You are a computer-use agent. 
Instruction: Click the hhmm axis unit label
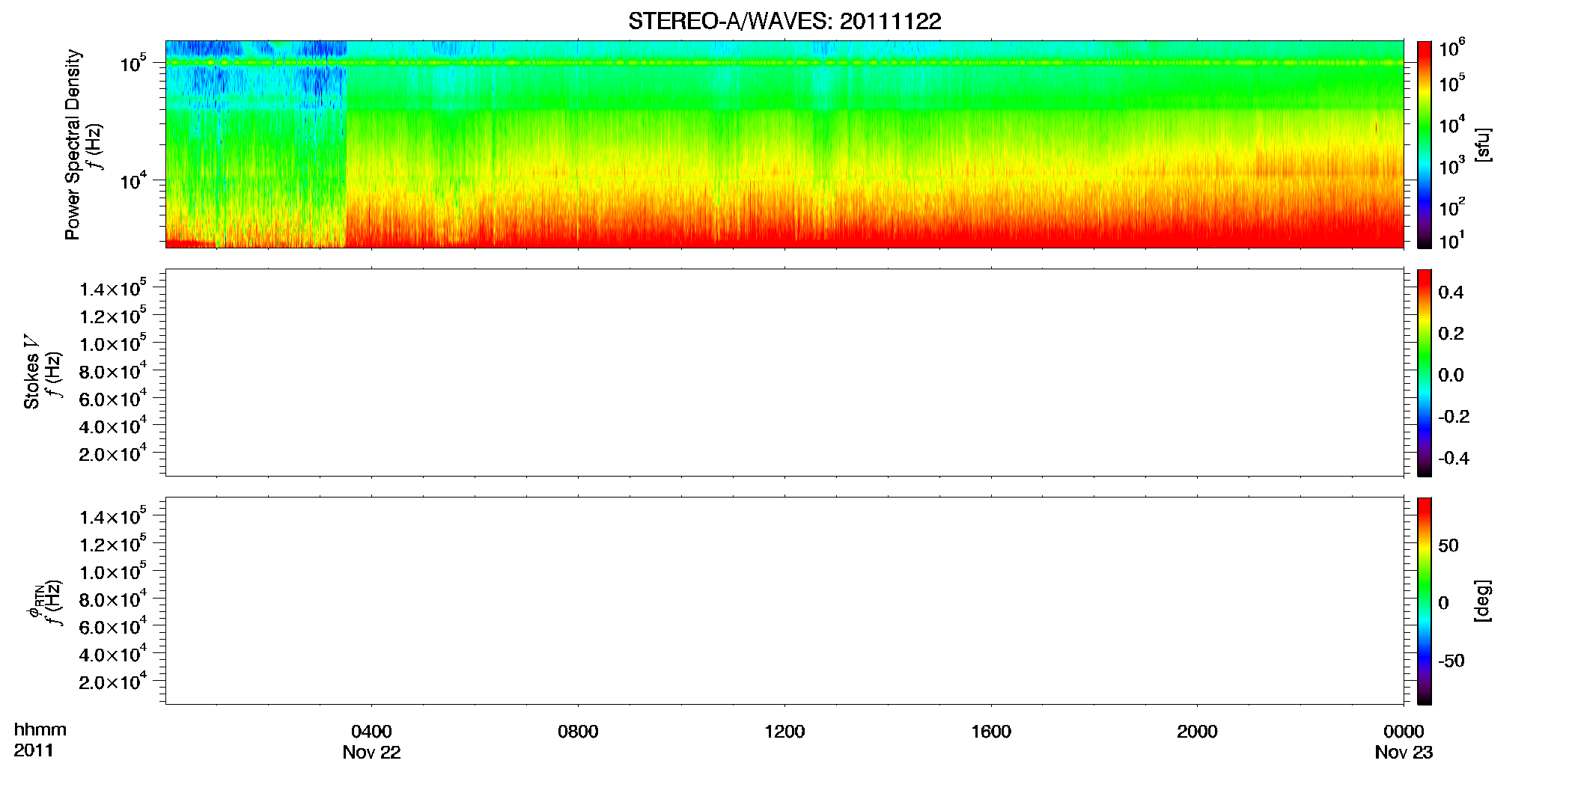40,729
